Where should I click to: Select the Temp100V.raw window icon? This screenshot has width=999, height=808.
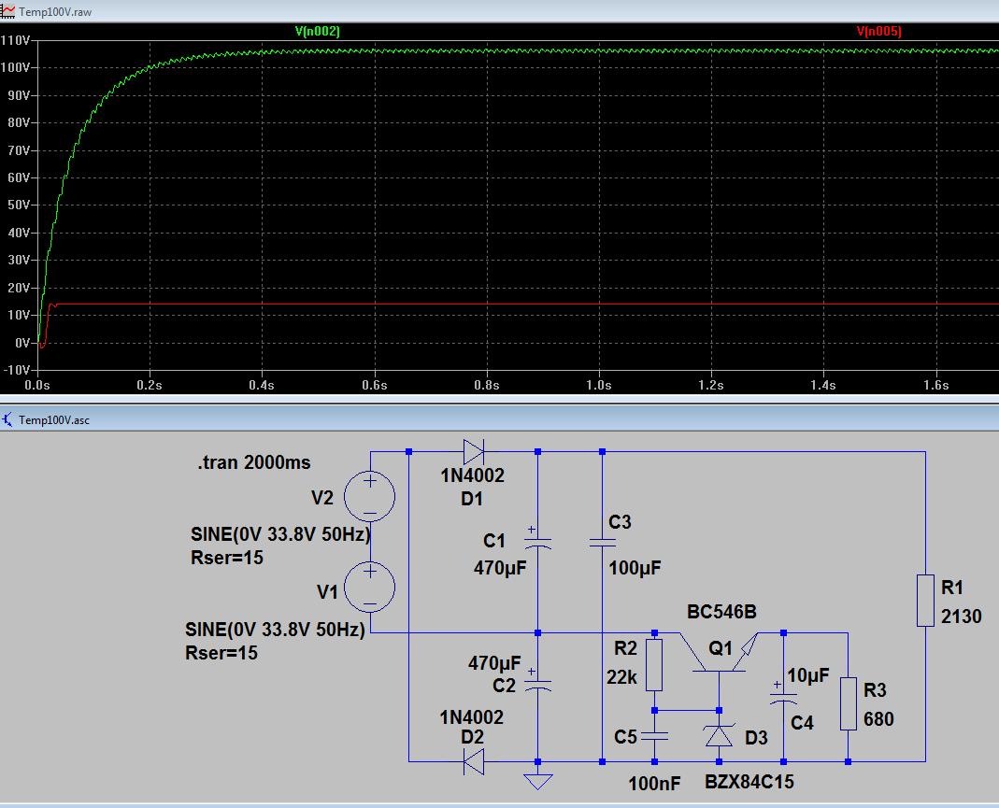(7, 11)
